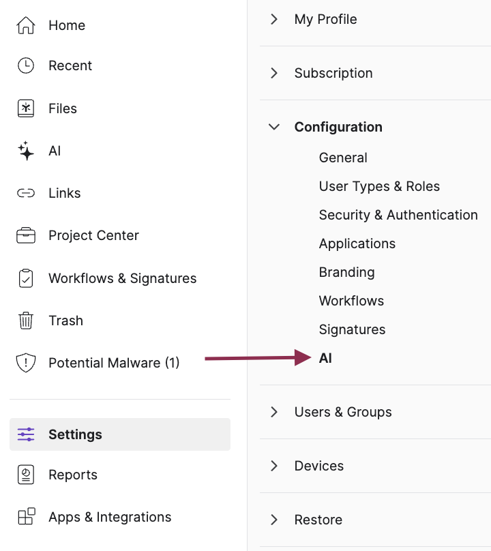Click the Files icon in sidebar
Screen dimensions: 491x551
26,108
